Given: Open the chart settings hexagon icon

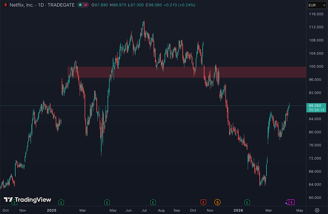Looking at the screenshot, I should (317, 210).
